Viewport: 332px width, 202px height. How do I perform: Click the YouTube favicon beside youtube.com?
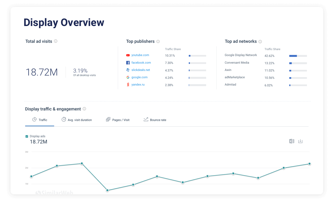[x=128, y=55]
